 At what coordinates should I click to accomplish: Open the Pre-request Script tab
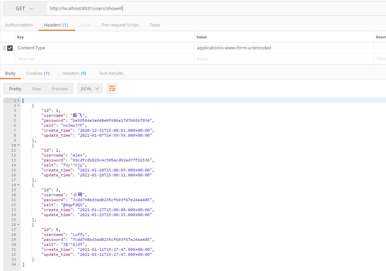(x=120, y=25)
